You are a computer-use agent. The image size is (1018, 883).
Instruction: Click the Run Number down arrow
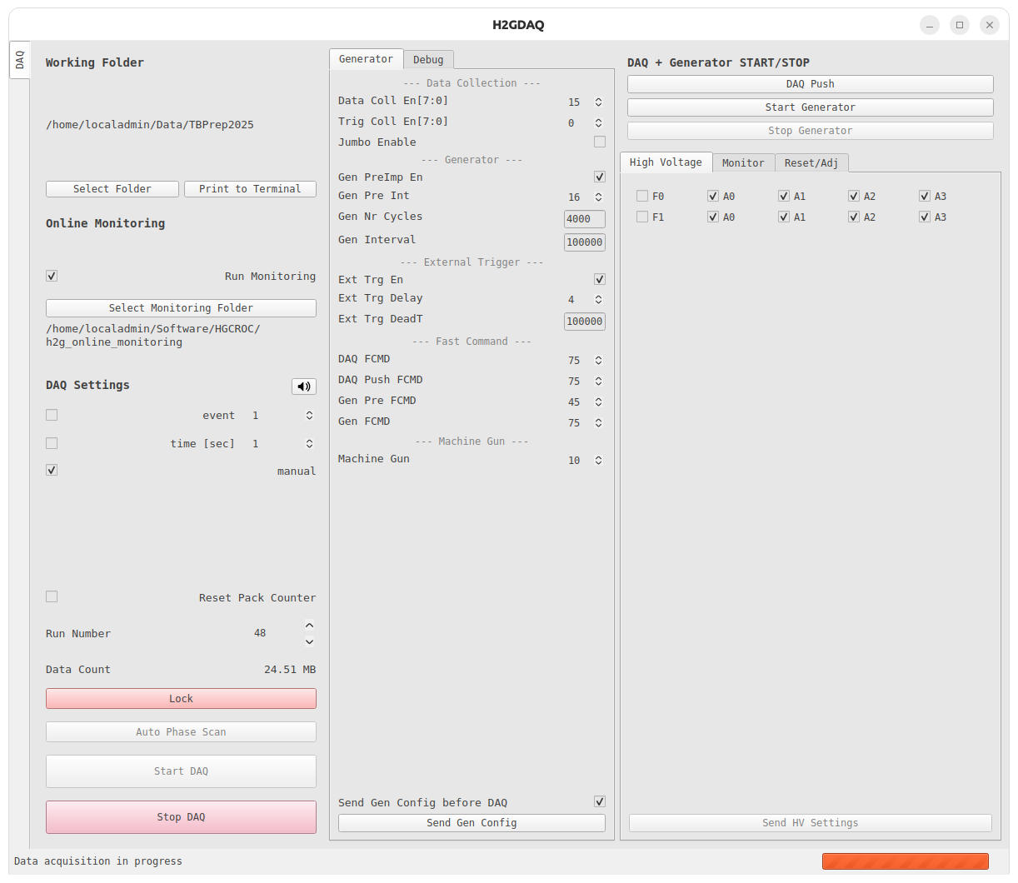[310, 641]
